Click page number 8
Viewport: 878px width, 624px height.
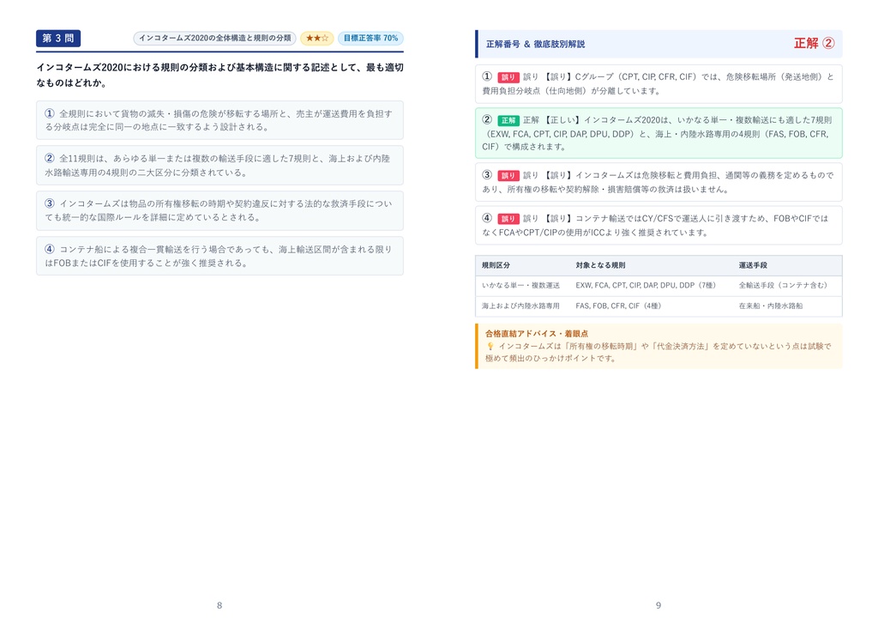tap(219, 605)
